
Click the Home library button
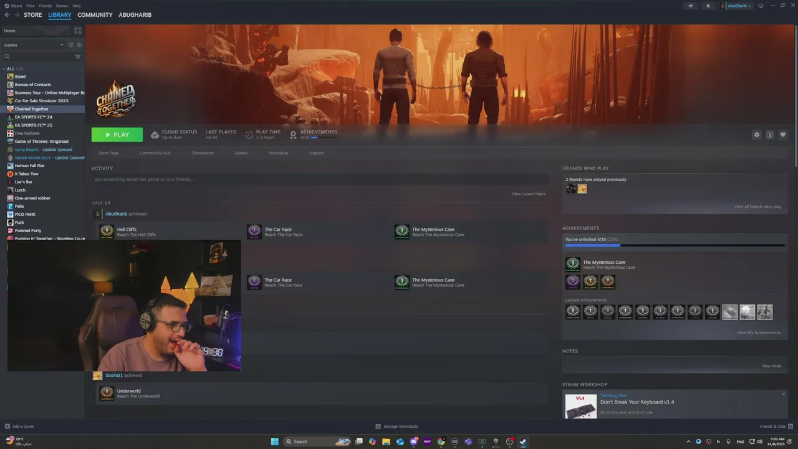click(x=36, y=31)
